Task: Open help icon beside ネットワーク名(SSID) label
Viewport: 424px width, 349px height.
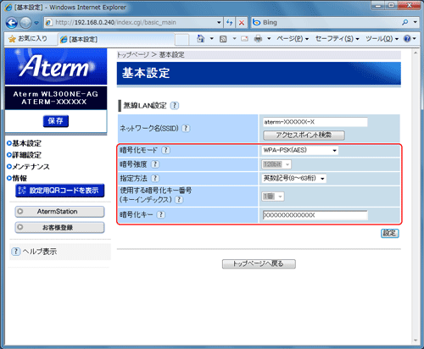Action: pos(186,129)
